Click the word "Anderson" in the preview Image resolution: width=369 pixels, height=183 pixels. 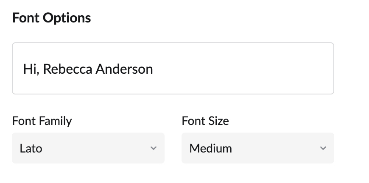[x=124, y=69]
